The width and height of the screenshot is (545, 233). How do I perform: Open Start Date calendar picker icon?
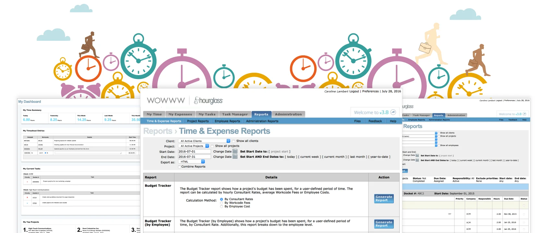coord(235,151)
